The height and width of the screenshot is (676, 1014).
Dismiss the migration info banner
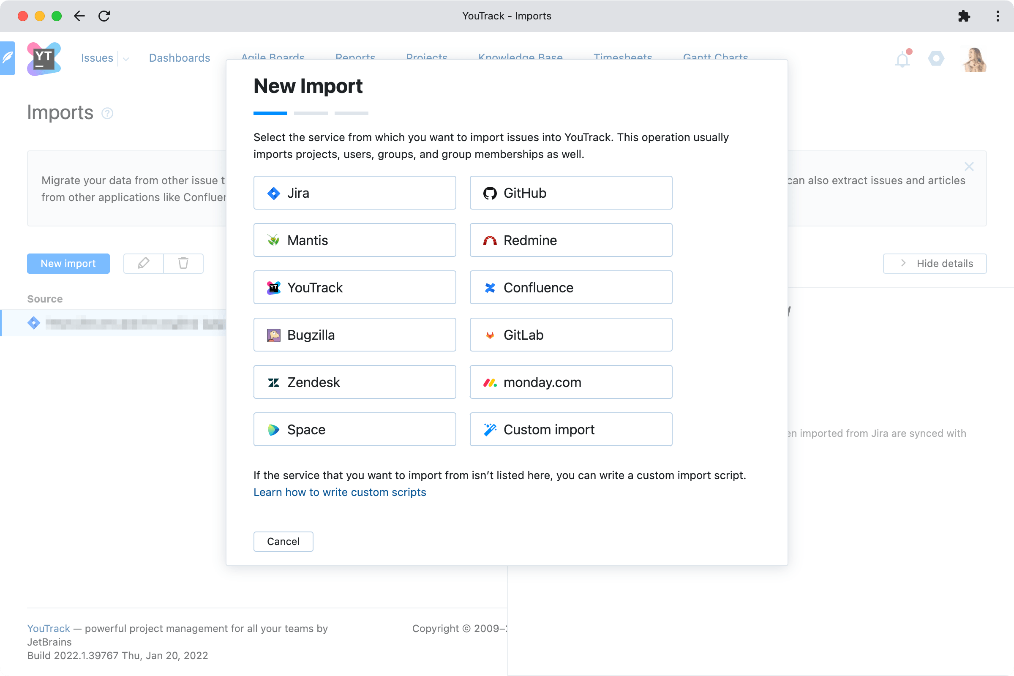(x=969, y=166)
